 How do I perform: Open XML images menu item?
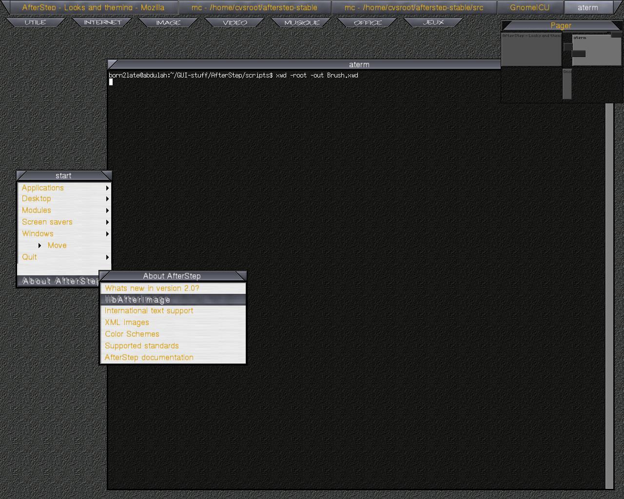(x=173, y=323)
